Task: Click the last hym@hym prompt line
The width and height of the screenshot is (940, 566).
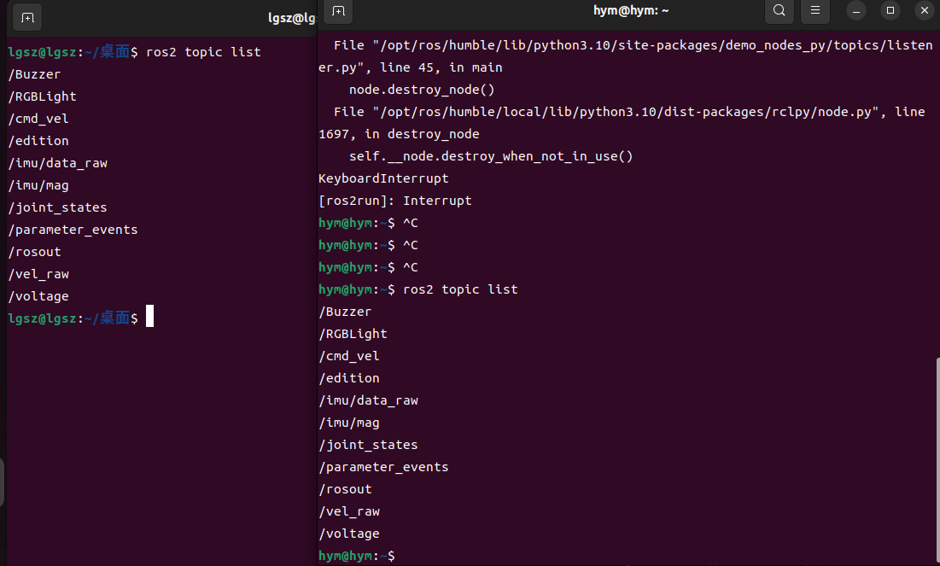Action: [357, 556]
